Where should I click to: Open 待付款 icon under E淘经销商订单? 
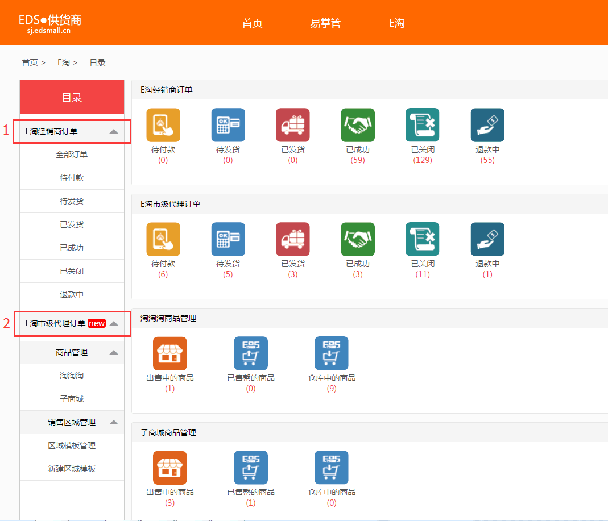click(163, 125)
